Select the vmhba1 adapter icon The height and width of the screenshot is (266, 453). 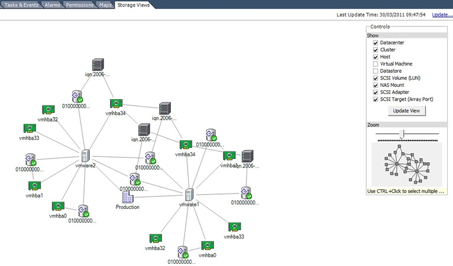point(34,186)
